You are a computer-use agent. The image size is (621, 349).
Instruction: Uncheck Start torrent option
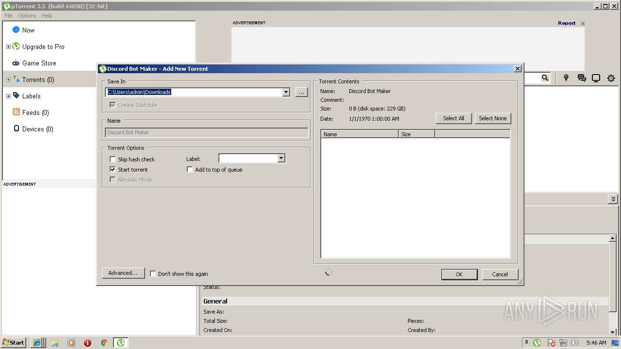[113, 169]
